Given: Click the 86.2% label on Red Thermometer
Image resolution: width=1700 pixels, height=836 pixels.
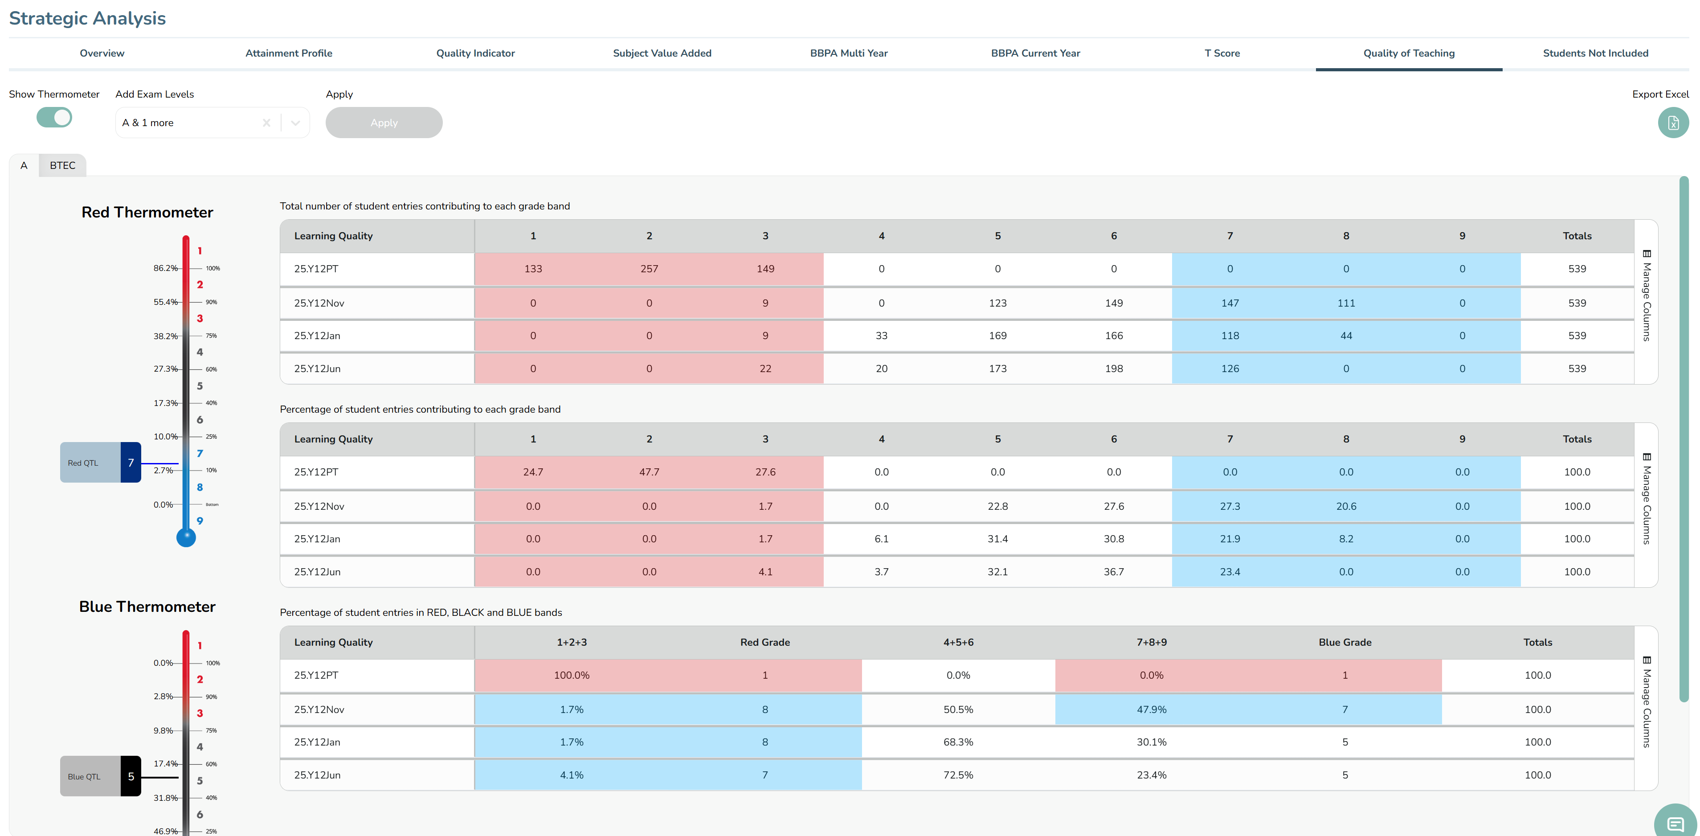Looking at the screenshot, I should pyautogui.click(x=166, y=269).
